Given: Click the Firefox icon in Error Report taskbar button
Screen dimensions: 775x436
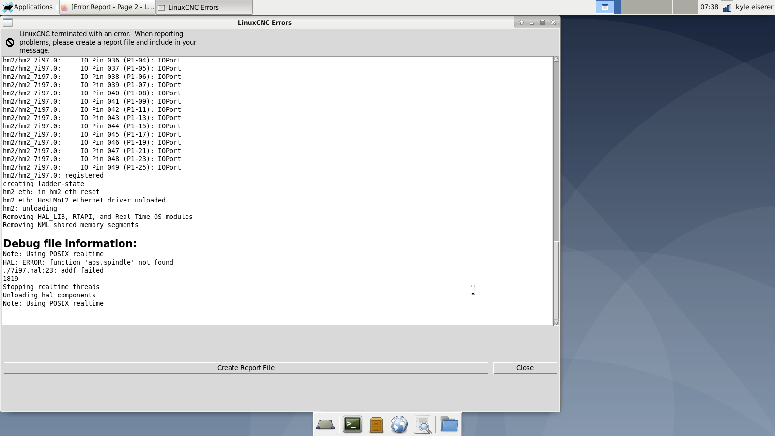Looking at the screenshot, I should pyautogui.click(x=64, y=7).
